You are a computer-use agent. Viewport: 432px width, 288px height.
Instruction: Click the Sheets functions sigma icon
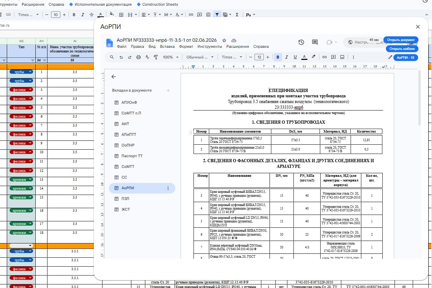237,15
